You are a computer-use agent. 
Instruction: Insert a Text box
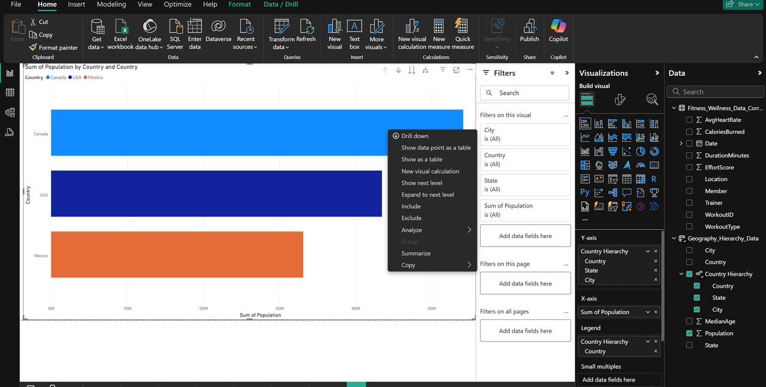pyautogui.click(x=355, y=34)
